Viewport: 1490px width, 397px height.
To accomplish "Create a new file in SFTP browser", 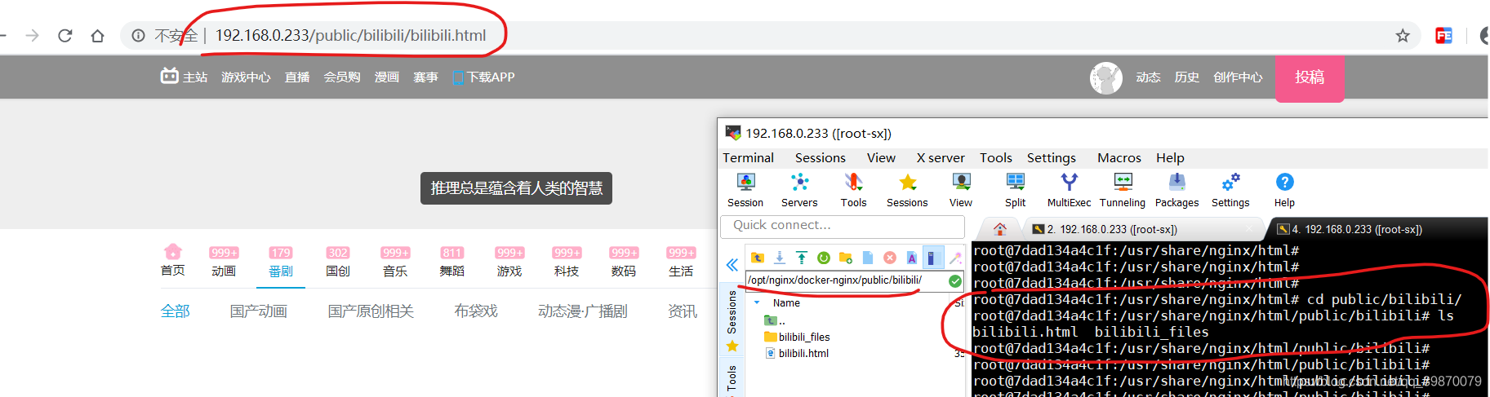I will click(x=868, y=258).
